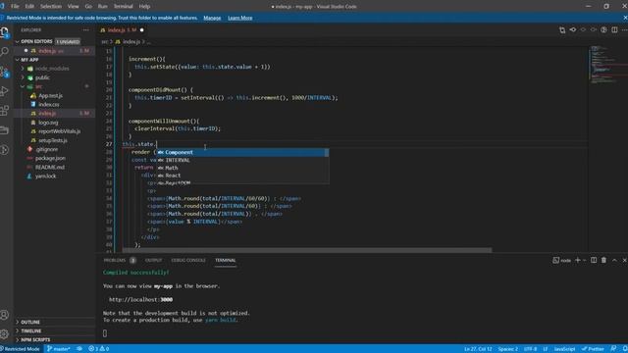Switch to the DEBUG CONSOLE tab
Screen dimensions: 628x353
[x=188, y=260]
